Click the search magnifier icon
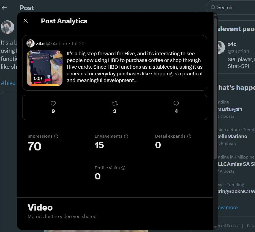Image resolution: width=255 pixels, height=232 pixels. coord(213,8)
